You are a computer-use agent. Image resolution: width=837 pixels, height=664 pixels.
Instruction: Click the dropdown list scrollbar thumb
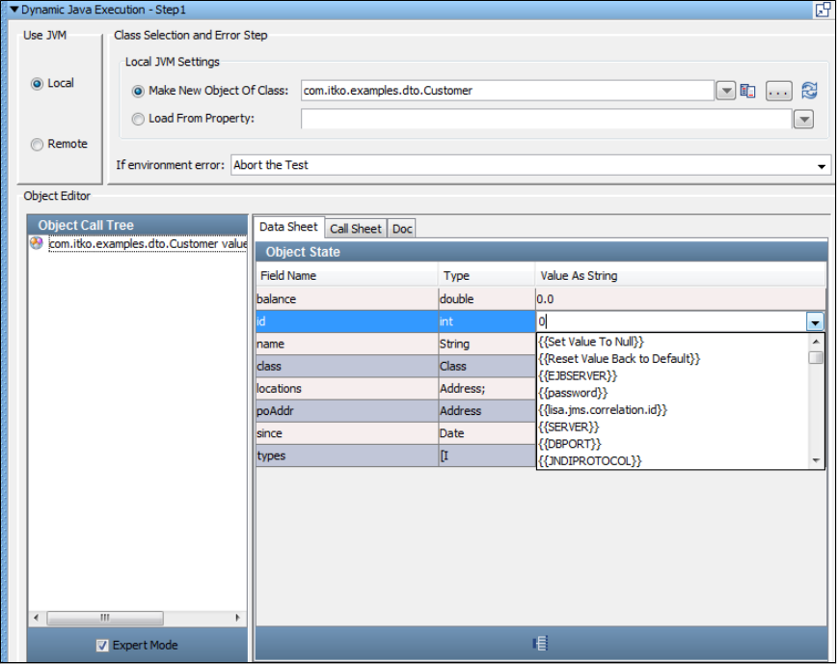tap(816, 357)
